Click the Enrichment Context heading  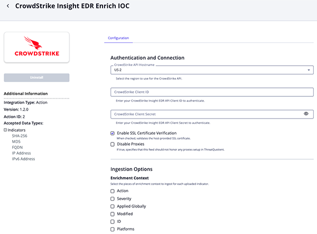pyautogui.click(x=129, y=178)
